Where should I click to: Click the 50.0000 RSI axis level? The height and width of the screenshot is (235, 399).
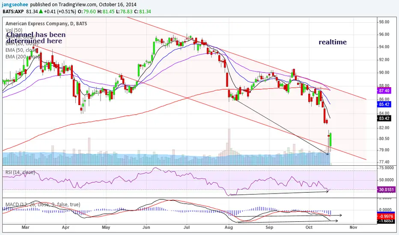[386, 180]
